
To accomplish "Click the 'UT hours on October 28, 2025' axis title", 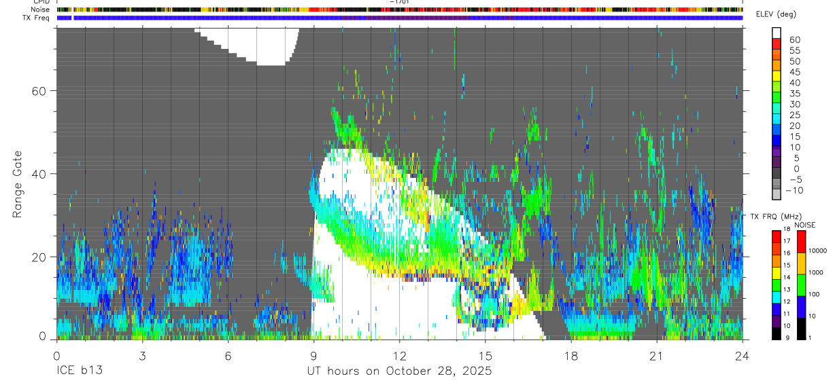I will 399,371.
